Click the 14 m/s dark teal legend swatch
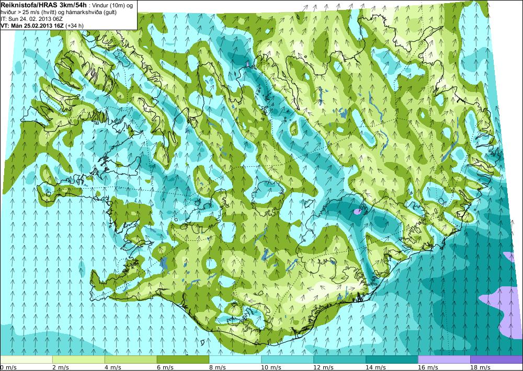 (392, 360)
